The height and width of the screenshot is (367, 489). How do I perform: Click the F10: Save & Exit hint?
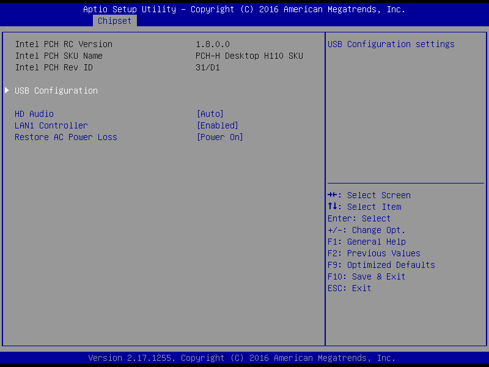click(x=367, y=276)
